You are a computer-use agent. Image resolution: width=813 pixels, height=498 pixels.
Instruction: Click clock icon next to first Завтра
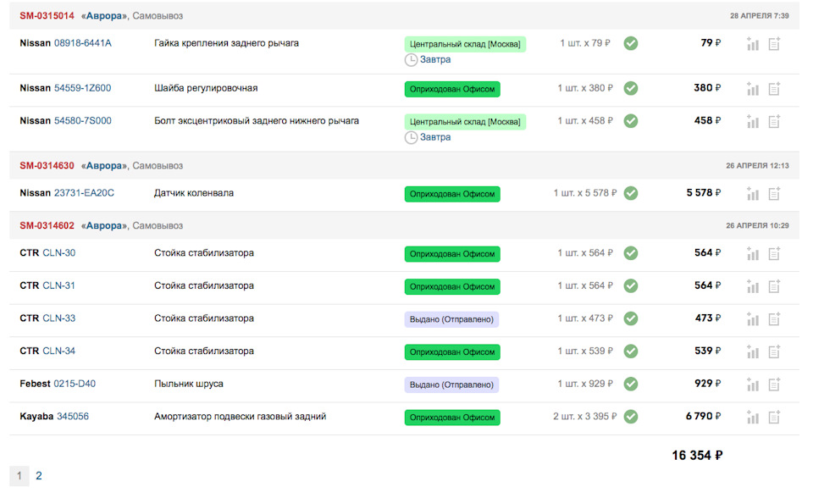tap(411, 60)
